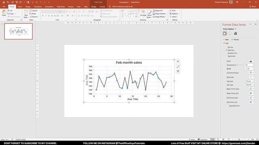Open Chart Tools Format tab
The image size is (259, 145).
[102, 6]
